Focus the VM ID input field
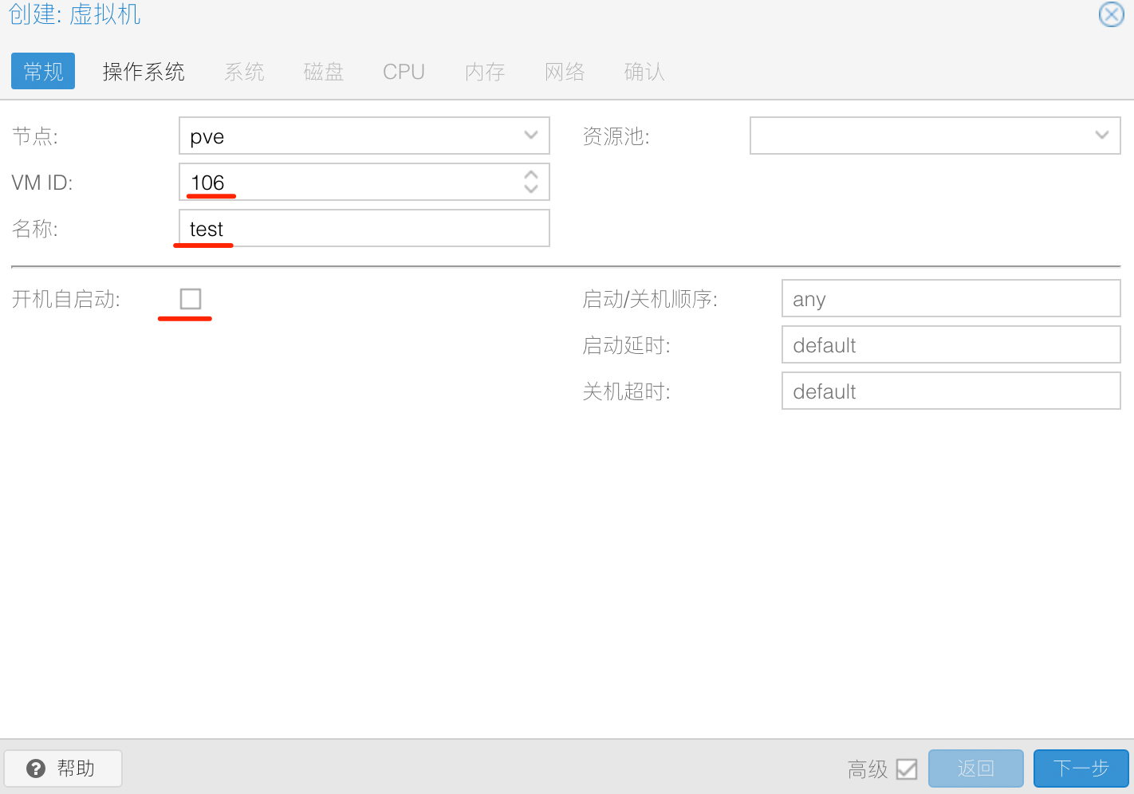The height and width of the screenshot is (794, 1134). coord(351,183)
